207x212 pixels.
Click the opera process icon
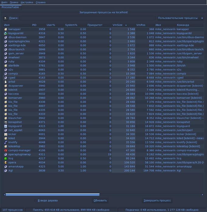tap(5, 163)
